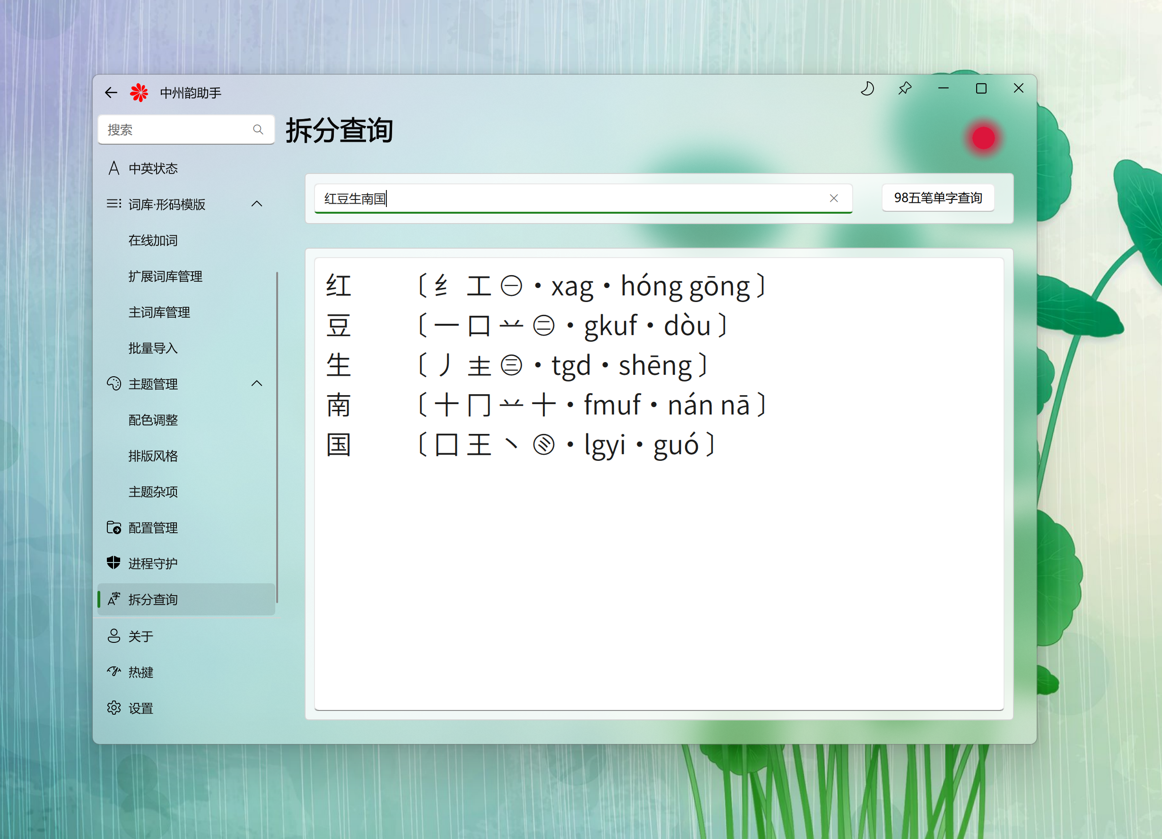Open 中英状态 page
Image resolution: width=1162 pixels, height=839 pixels.
pyautogui.click(x=153, y=169)
